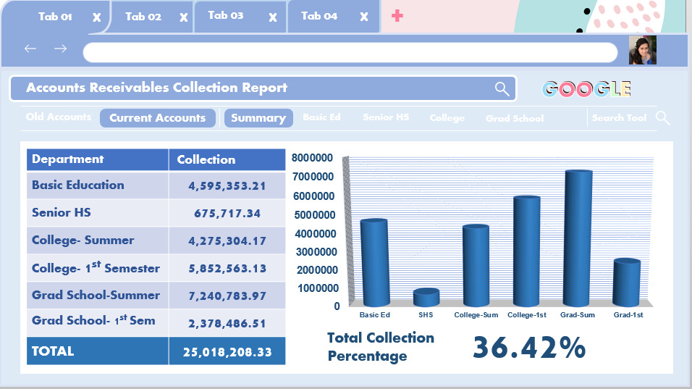Go to the Basic Ed tab
The width and height of the screenshot is (692, 389).
[x=321, y=117]
